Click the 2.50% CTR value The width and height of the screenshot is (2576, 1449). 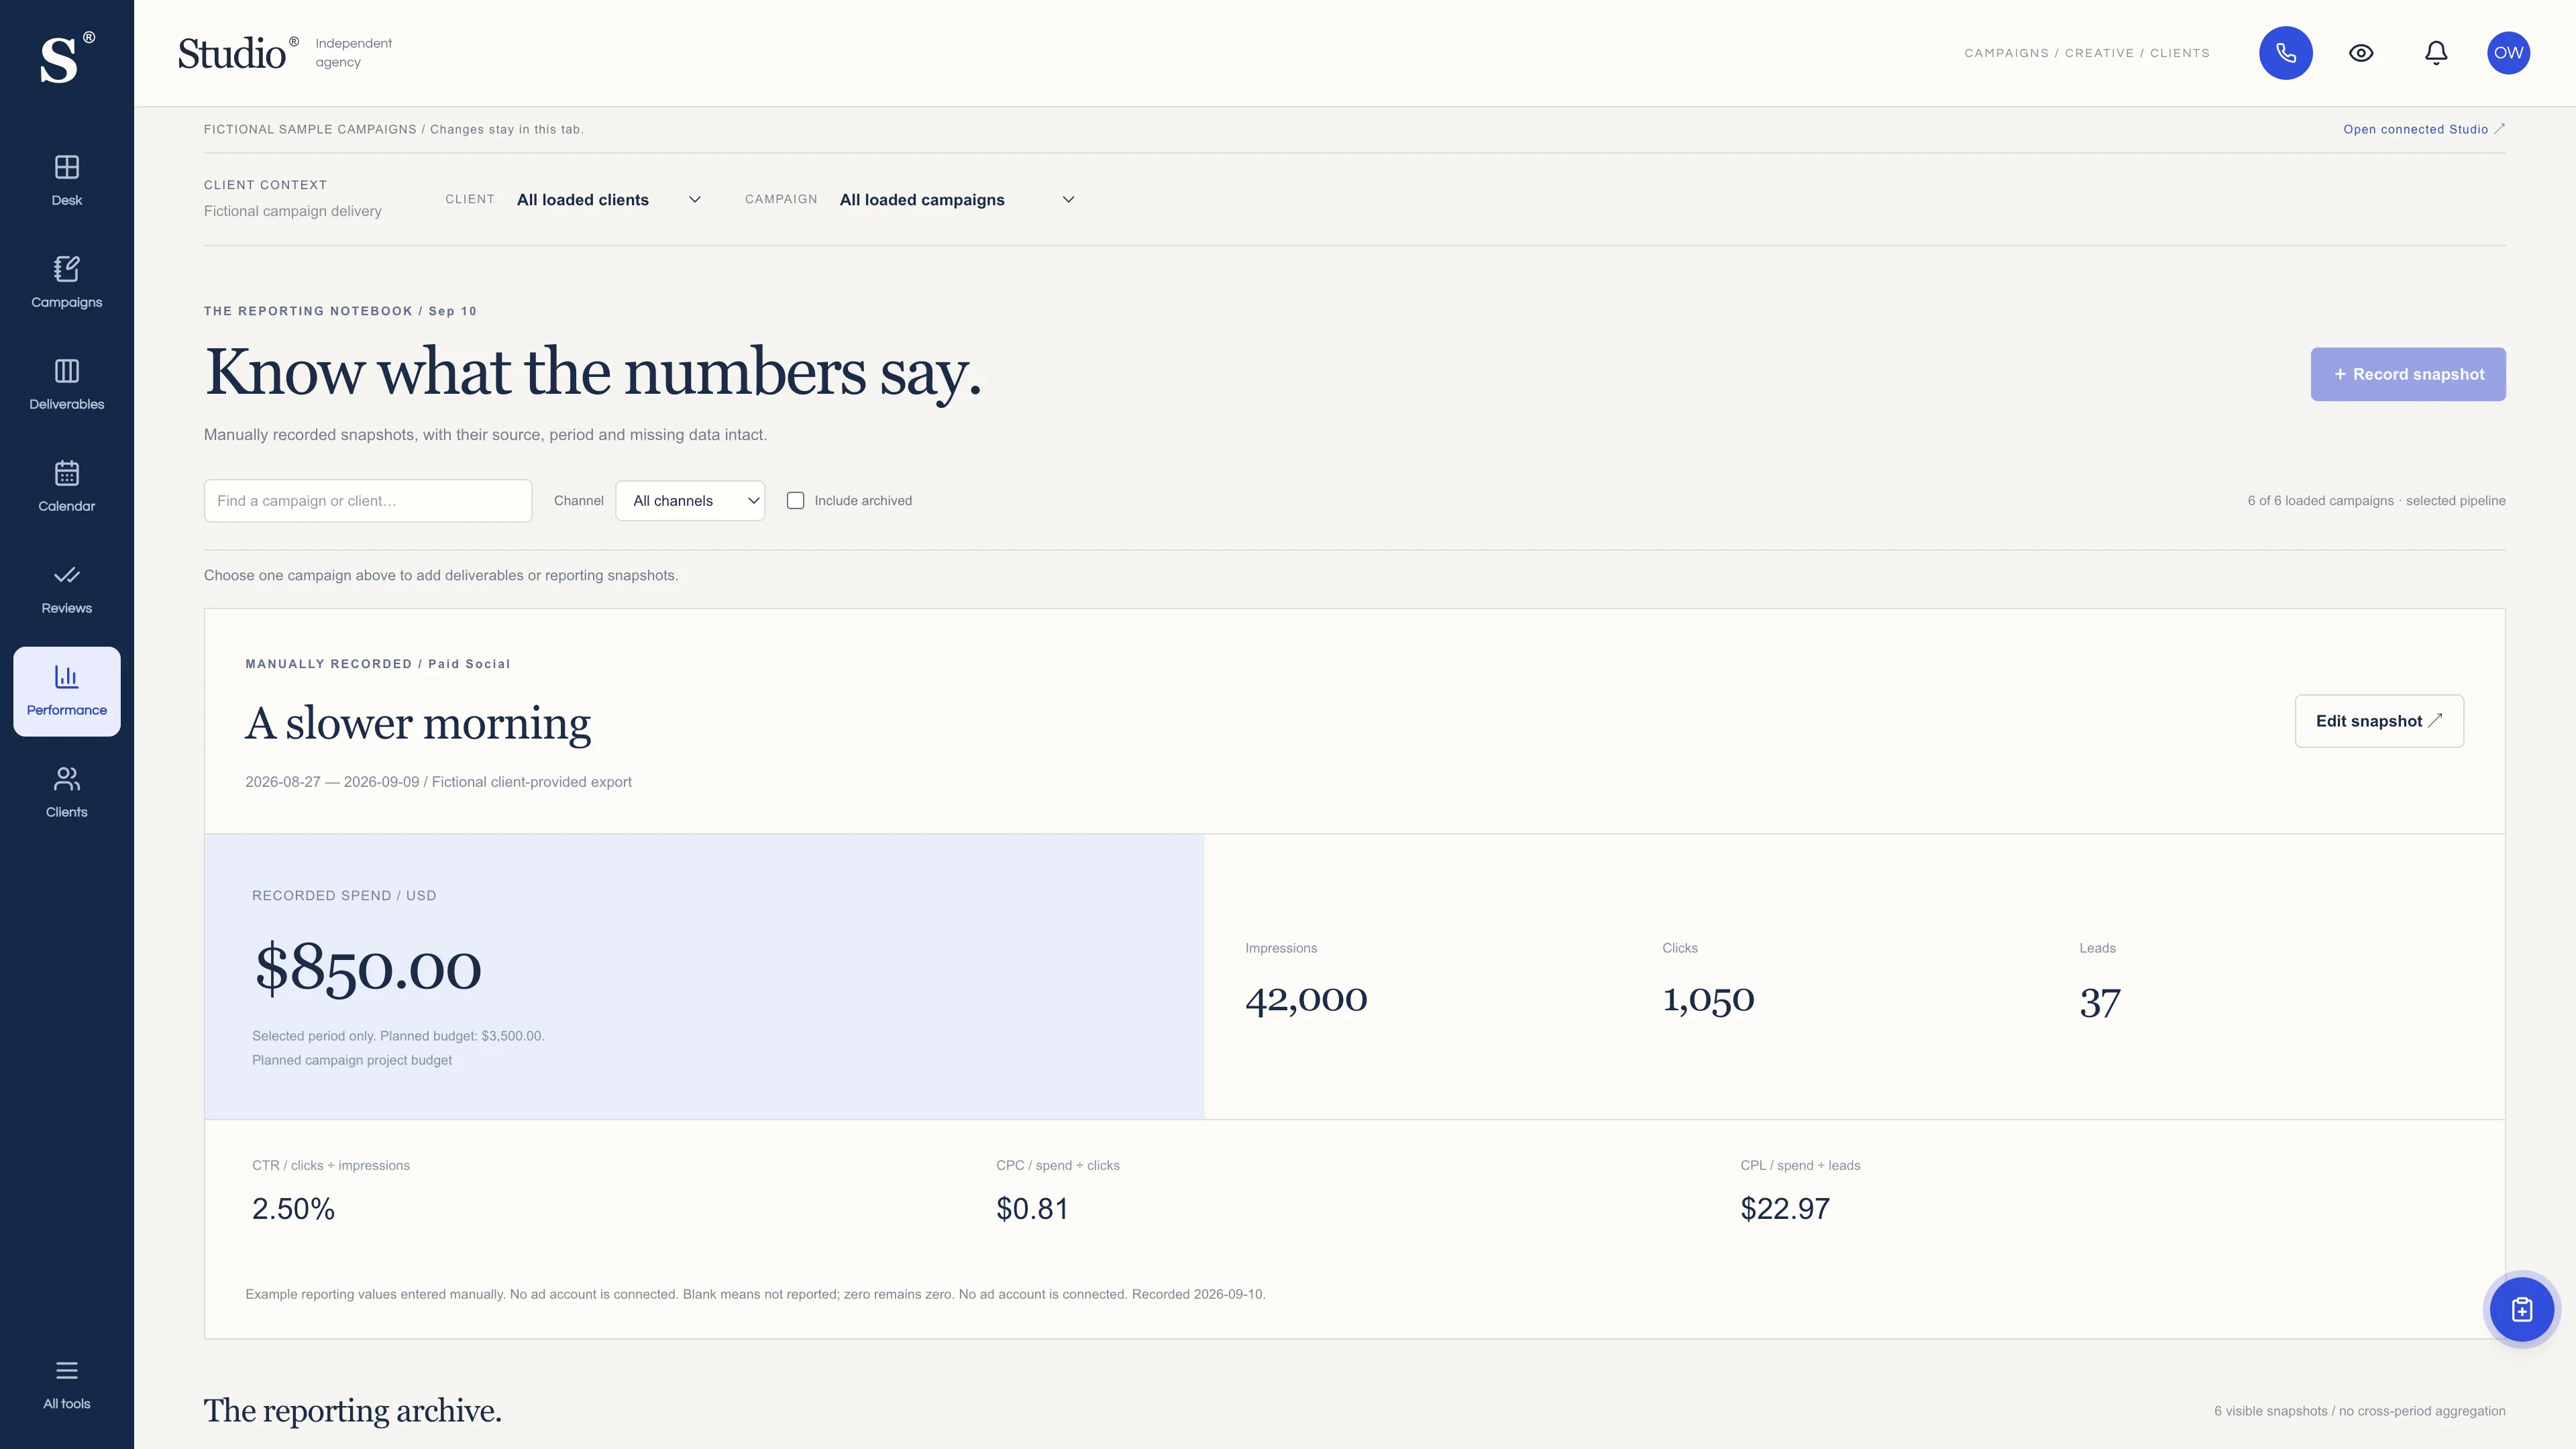pyautogui.click(x=293, y=1209)
